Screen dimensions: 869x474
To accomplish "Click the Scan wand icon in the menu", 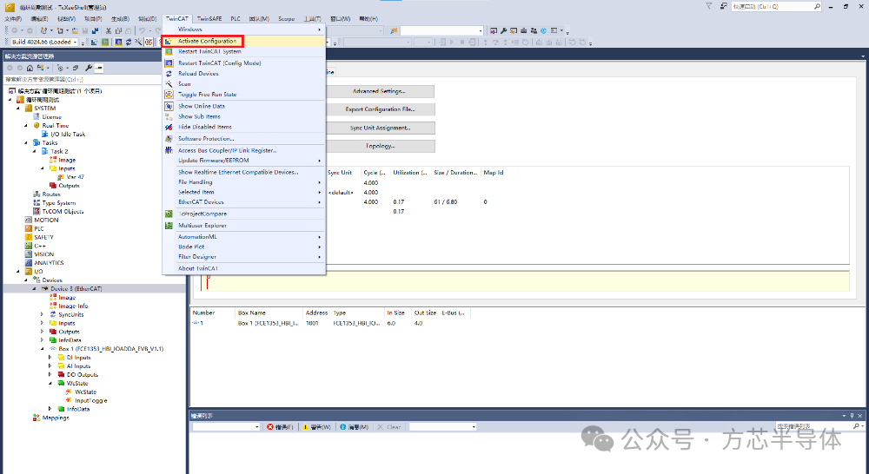I will coord(169,84).
